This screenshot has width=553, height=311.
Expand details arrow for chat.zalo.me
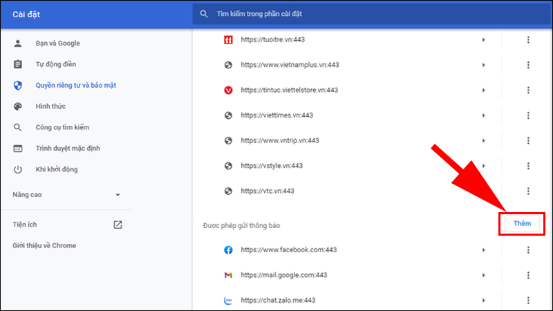tap(483, 299)
